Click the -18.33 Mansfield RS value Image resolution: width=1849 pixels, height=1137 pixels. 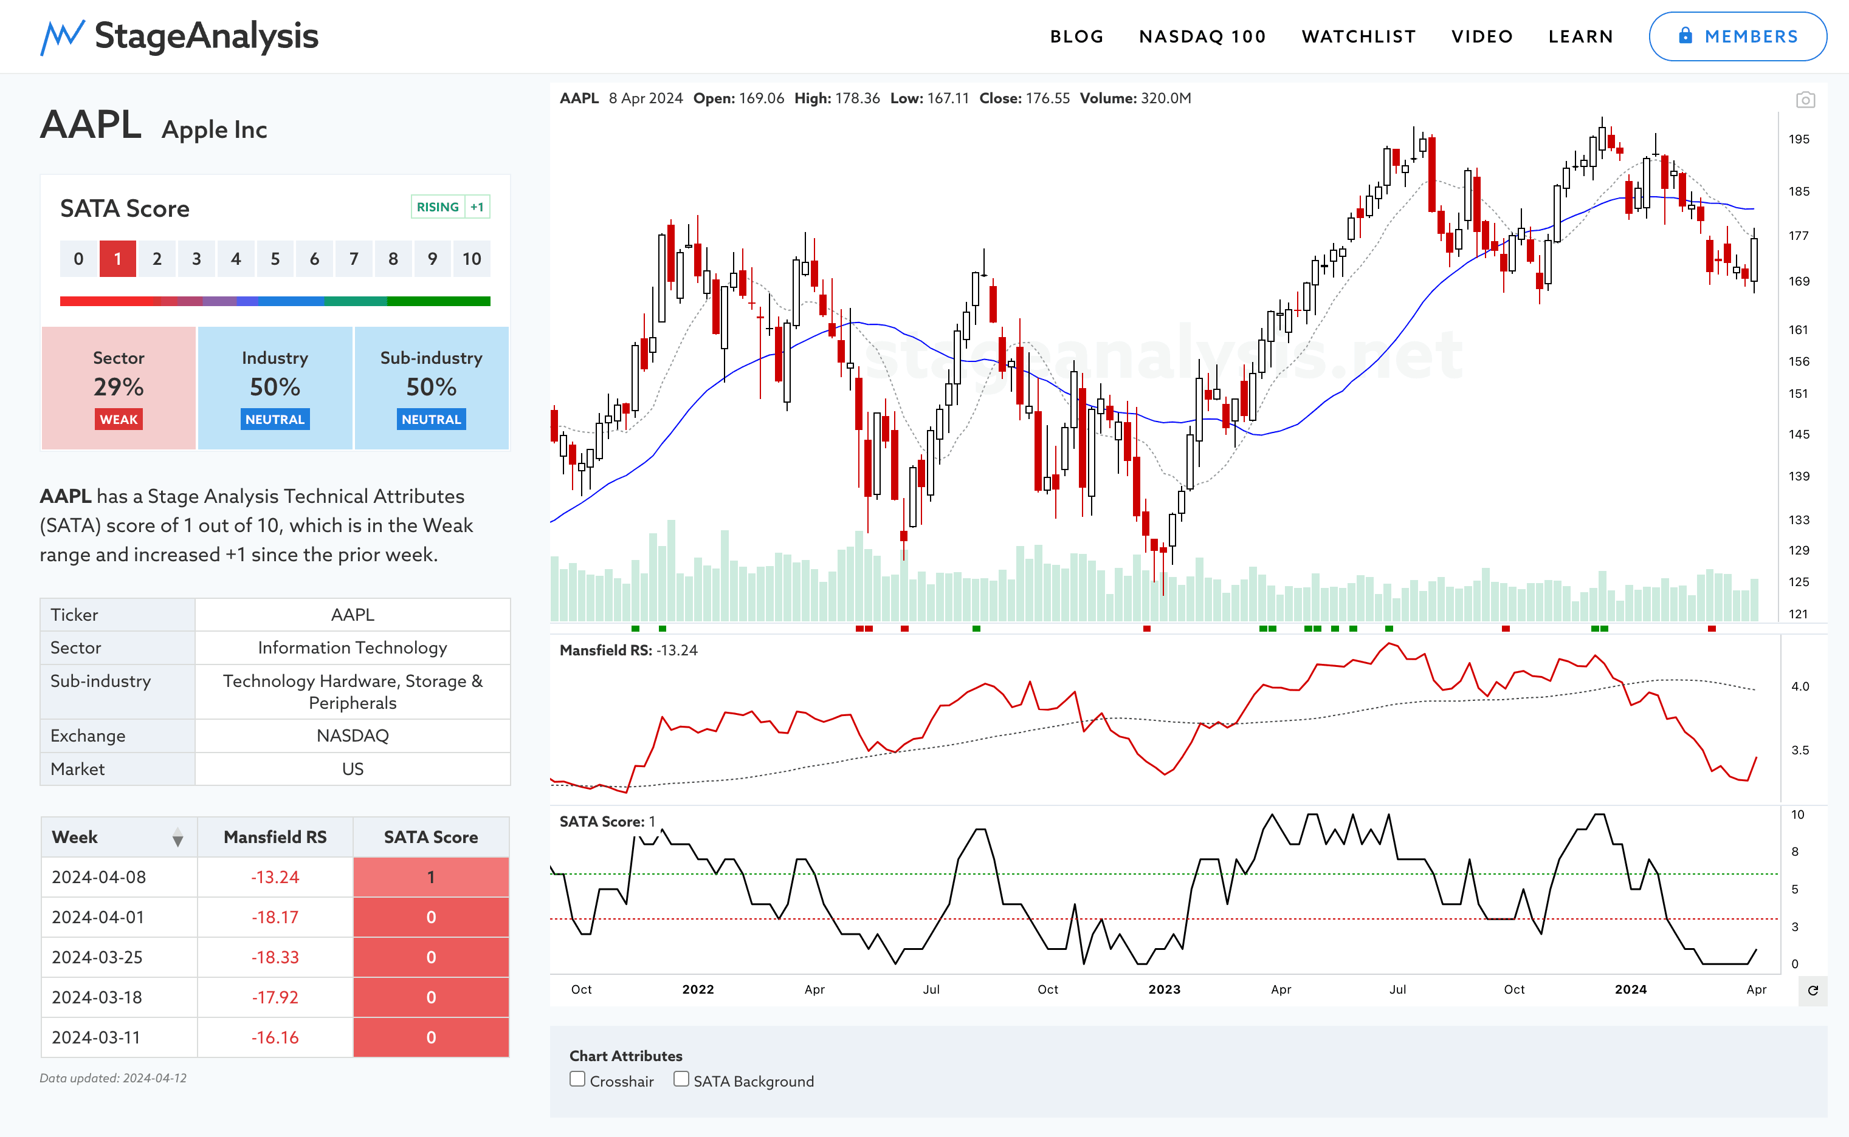[275, 957]
